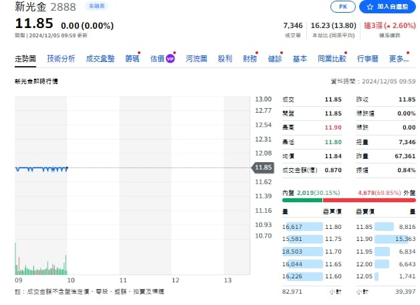
Task: Click the green 內盤 portion of ratio bar
Action: [x=302, y=200]
